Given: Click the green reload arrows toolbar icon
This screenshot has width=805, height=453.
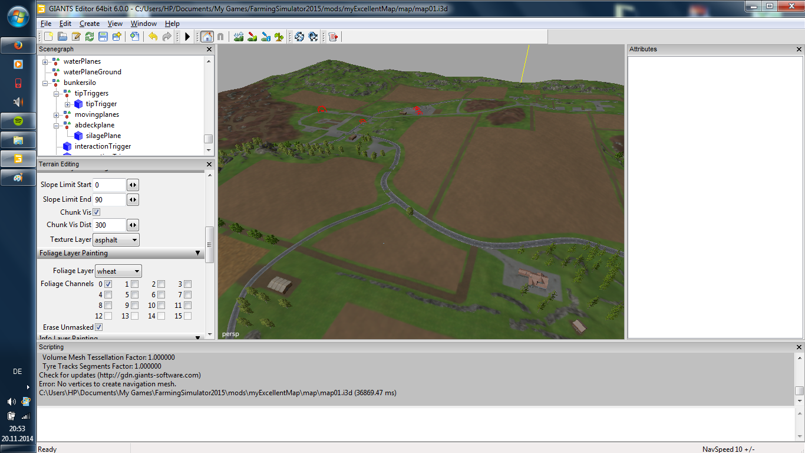Looking at the screenshot, I should pyautogui.click(x=90, y=37).
